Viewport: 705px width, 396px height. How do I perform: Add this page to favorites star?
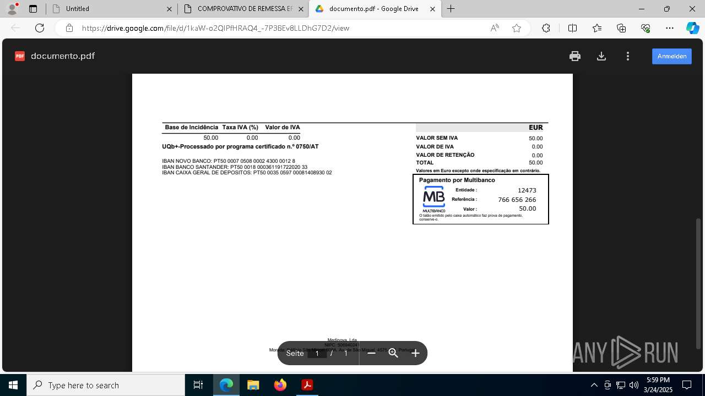[517, 28]
